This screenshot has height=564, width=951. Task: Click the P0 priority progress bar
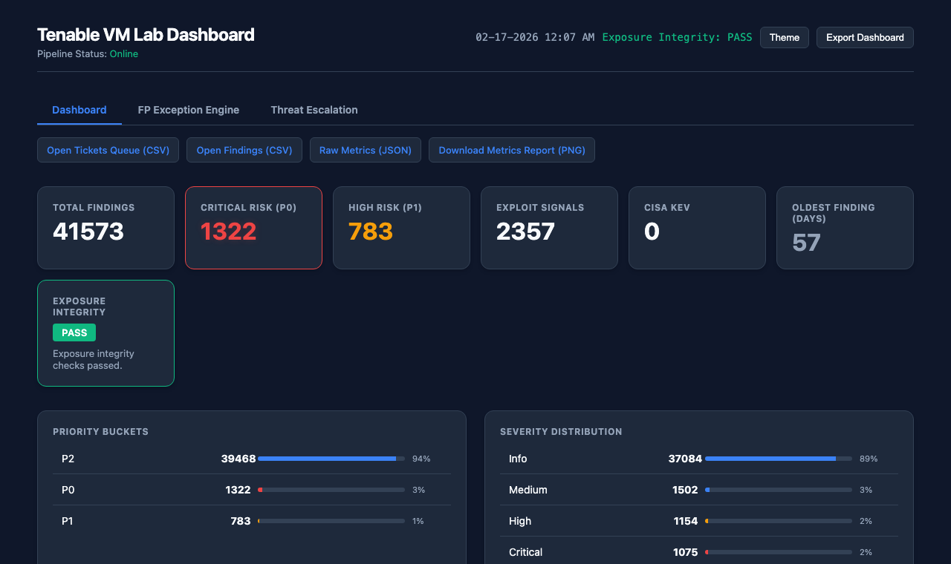[x=331, y=490]
